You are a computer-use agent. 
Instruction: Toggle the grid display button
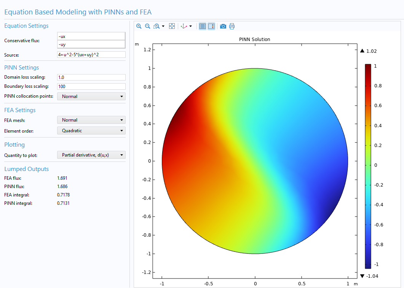[203, 26]
